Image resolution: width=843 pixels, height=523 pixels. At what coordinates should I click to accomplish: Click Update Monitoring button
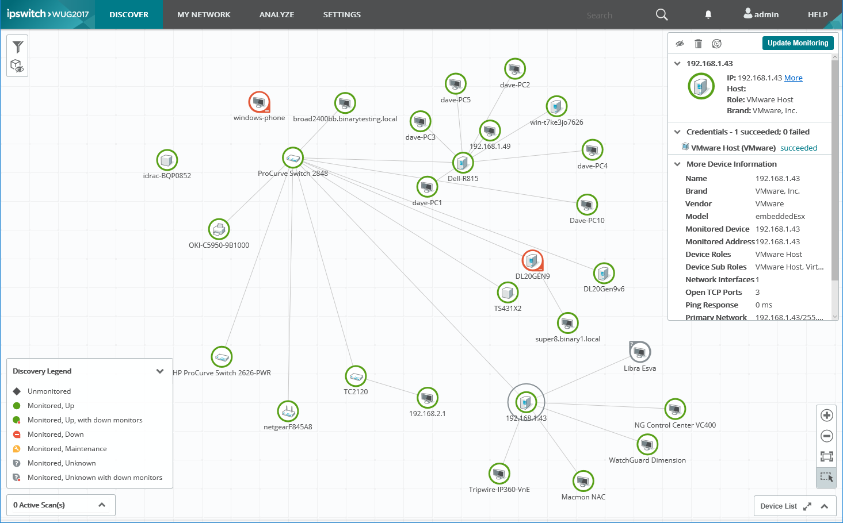[798, 43]
